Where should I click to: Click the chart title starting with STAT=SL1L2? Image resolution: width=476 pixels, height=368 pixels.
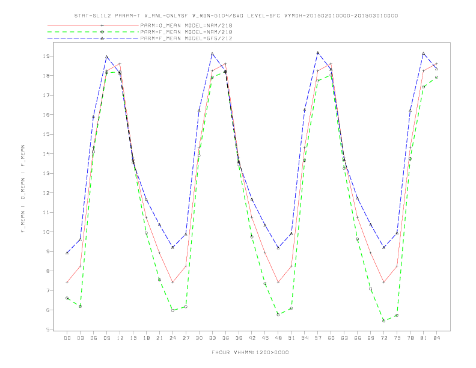236,16
